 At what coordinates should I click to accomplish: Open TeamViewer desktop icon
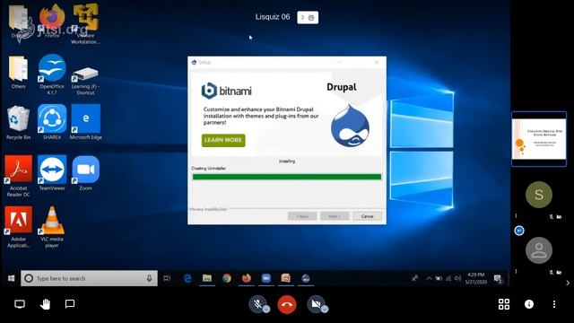click(x=52, y=173)
